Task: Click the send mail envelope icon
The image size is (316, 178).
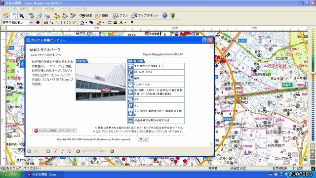Action: [39, 15]
